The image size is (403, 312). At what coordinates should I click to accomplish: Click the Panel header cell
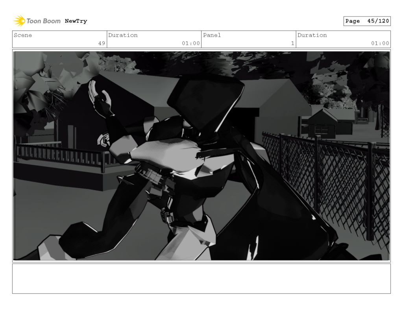coord(212,35)
